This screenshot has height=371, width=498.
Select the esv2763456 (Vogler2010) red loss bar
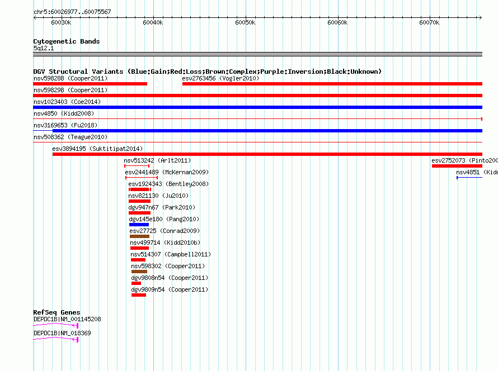(332, 84)
